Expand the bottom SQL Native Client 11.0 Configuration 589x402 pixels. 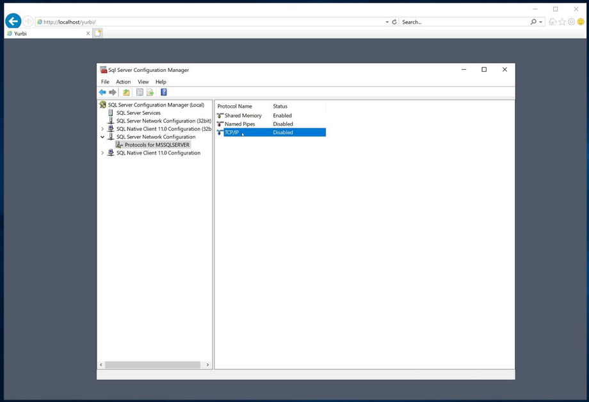[102, 153]
